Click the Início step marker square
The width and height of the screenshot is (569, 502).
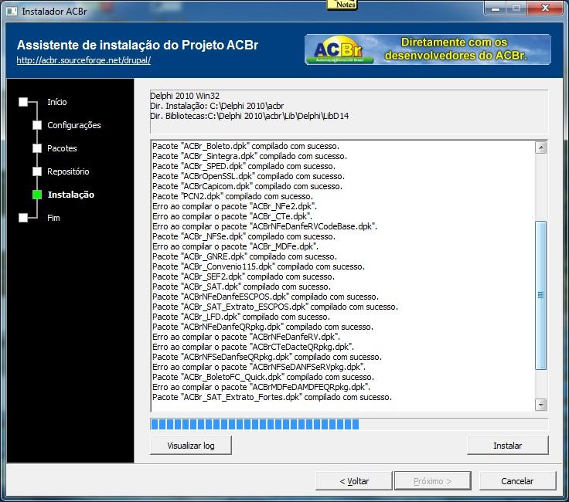click(x=23, y=102)
